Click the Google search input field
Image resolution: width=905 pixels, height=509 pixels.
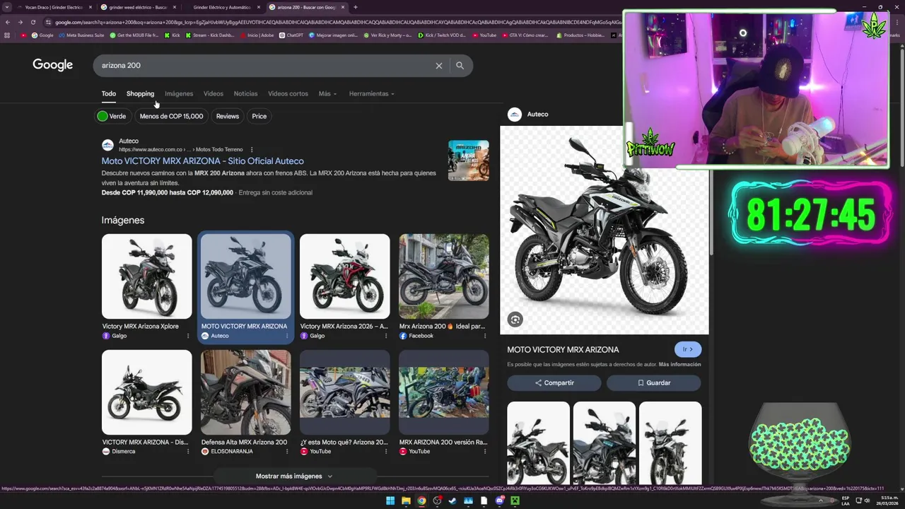tap(265, 66)
